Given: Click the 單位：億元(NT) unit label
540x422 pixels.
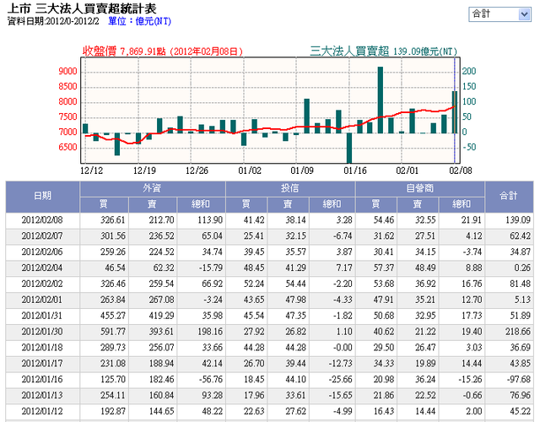Looking at the screenshot, I should [x=139, y=21].
